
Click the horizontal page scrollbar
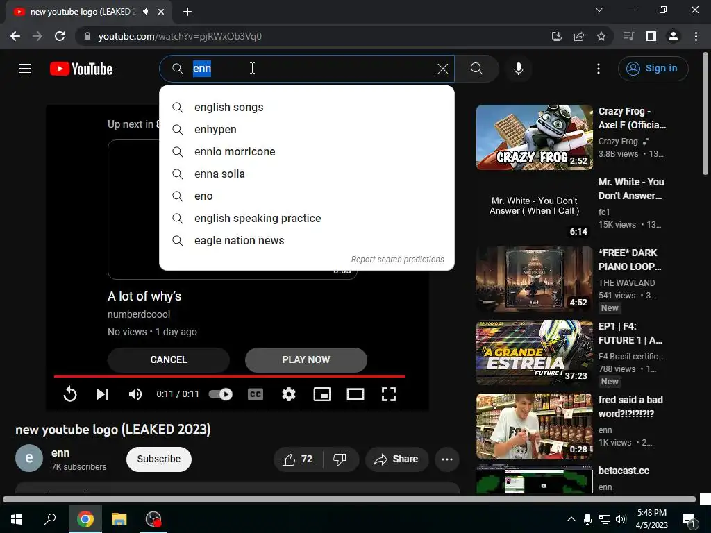[x=349, y=500]
